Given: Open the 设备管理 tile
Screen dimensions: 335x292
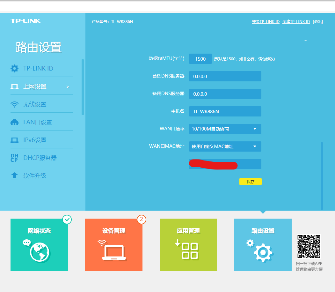Looking at the screenshot, I should coord(114,245).
